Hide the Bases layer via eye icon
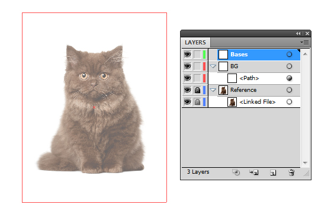The height and width of the screenshot is (217, 334). pos(188,55)
